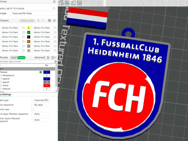
Task: Click blue filament cell of base.stl
Action: (x=47, y=79)
